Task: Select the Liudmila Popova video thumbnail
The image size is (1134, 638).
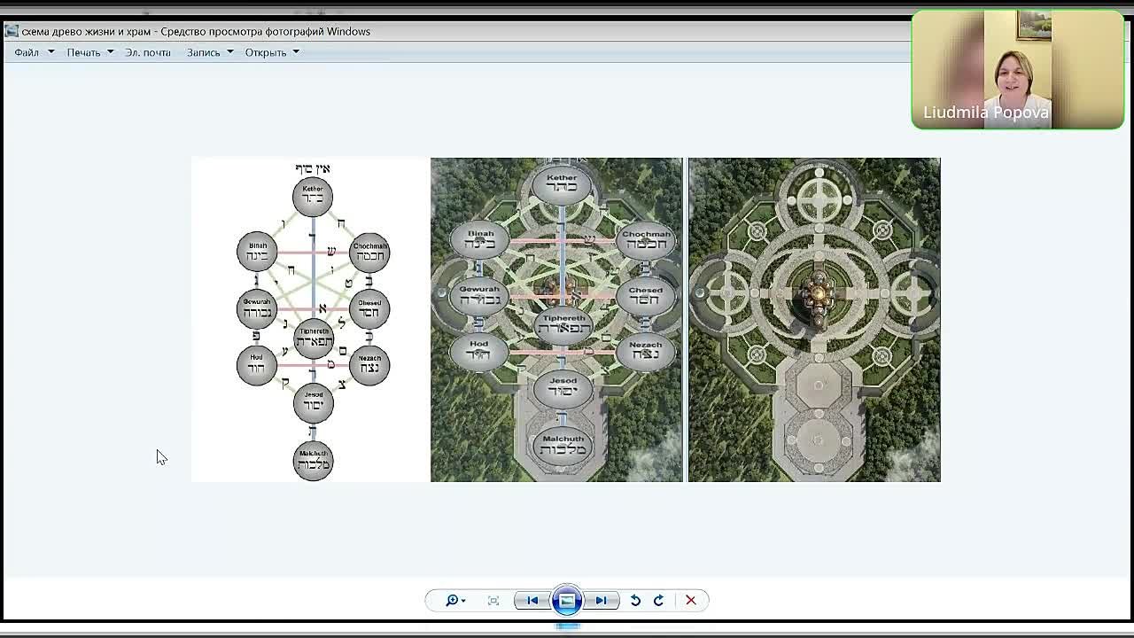Action: (1017, 70)
